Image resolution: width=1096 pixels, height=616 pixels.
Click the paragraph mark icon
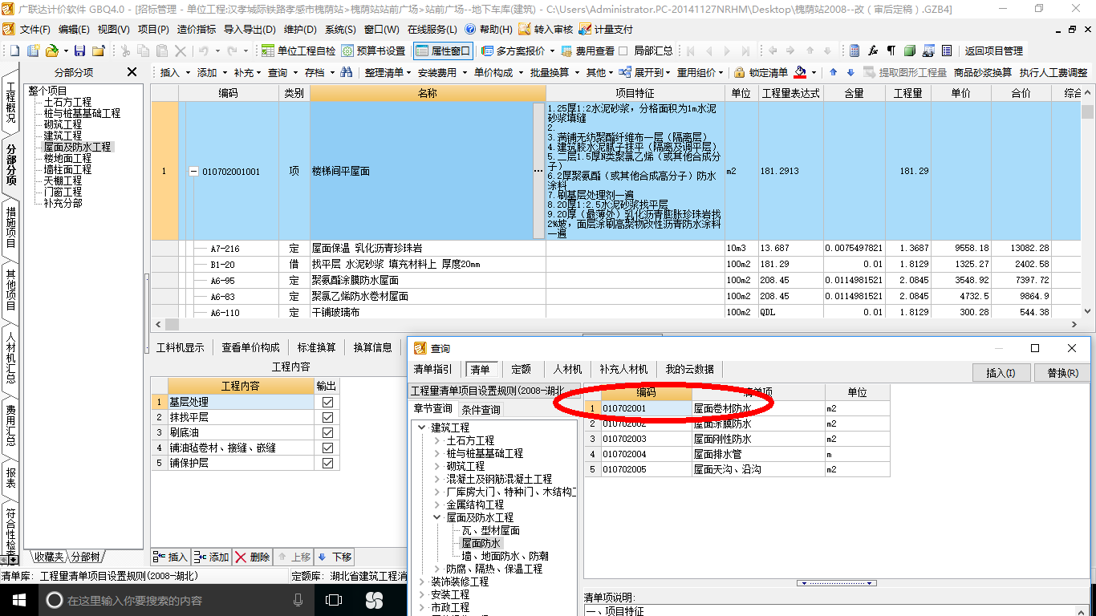point(891,51)
